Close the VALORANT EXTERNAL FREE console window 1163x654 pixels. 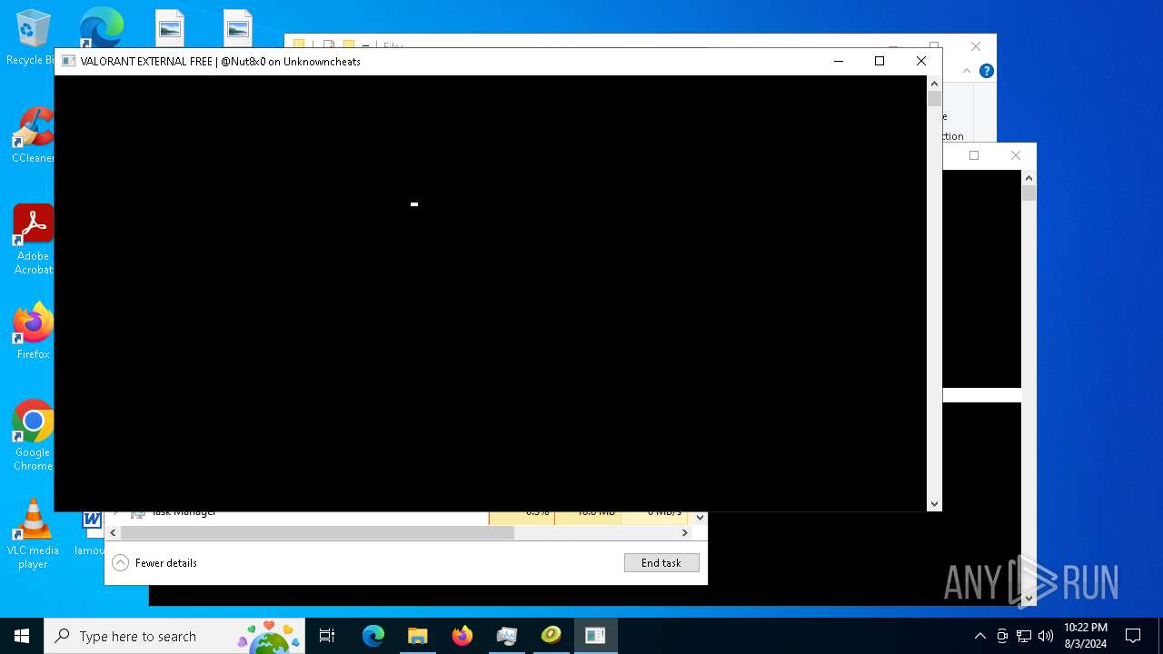point(921,61)
